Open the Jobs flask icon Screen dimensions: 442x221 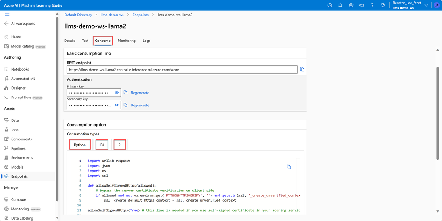[7, 130]
